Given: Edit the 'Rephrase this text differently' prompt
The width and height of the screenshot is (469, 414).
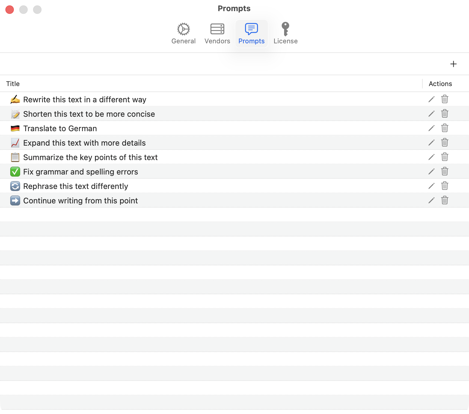Looking at the screenshot, I should (x=431, y=186).
